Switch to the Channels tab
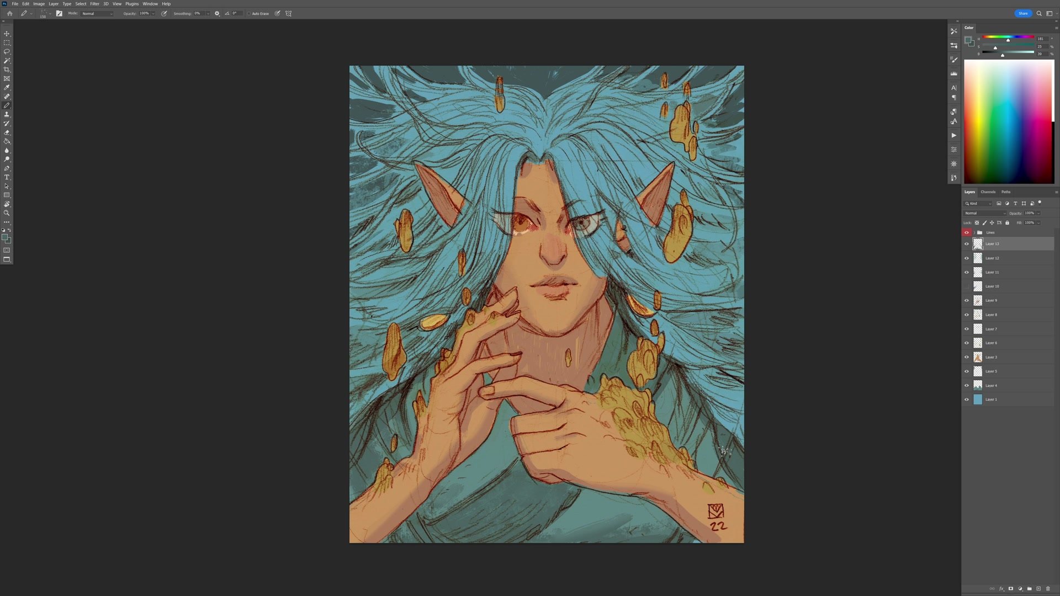Viewport: 1060px width, 596px height. (x=988, y=192)
